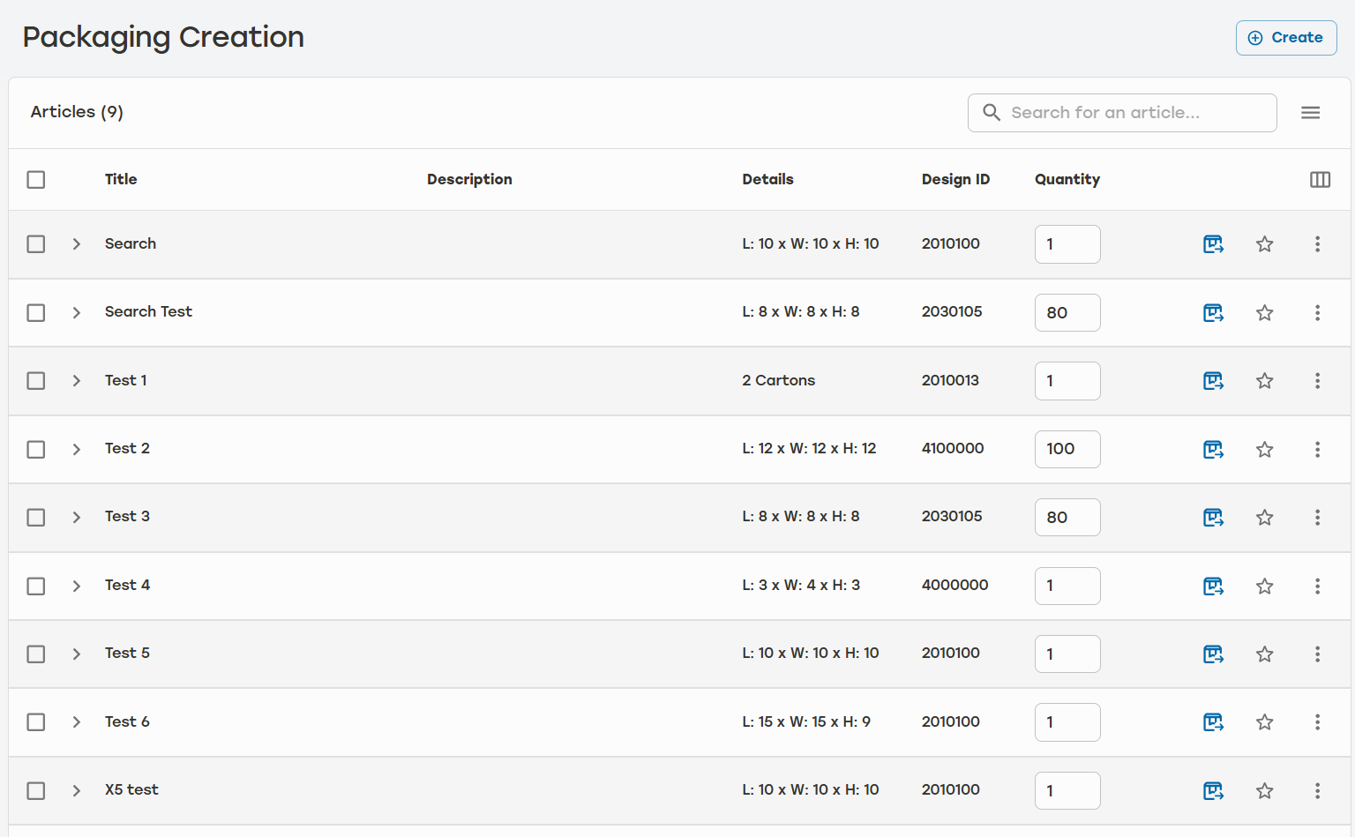The image size is (1355, 837).
Task: Click export image icon for Test 5
Action: (1214, 654)
